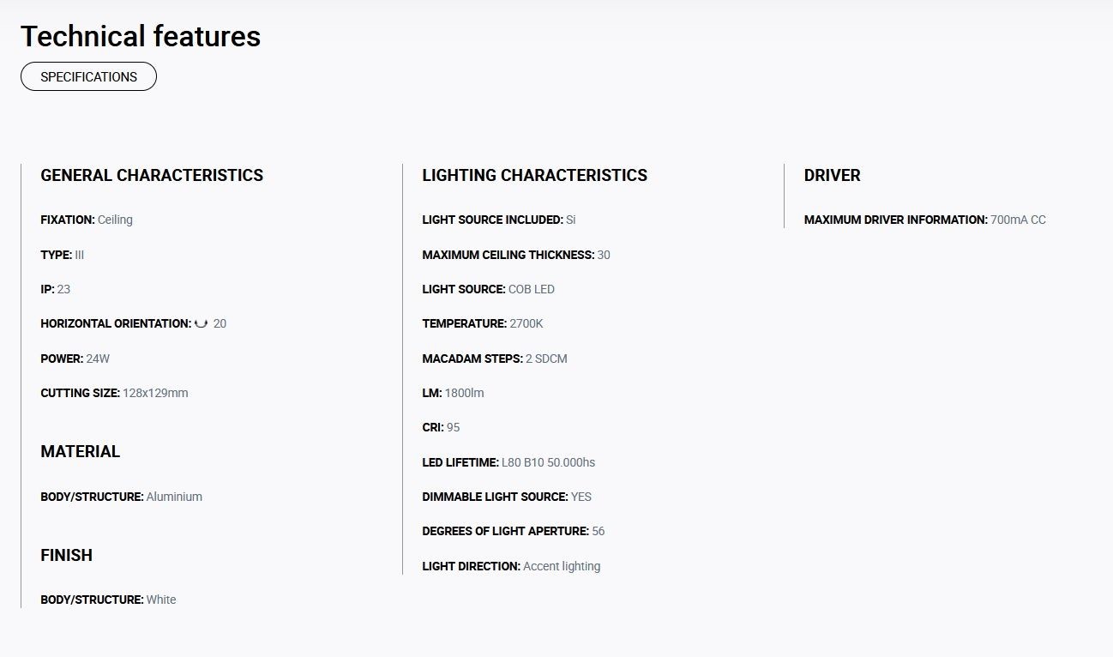Screen dimensions: 1113x657
Task: Click the horizontal orientation rotation icon
Action: point(202,323)
